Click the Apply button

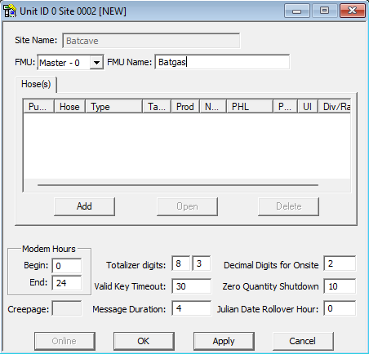pyautogui.click(x=224, y=341)
